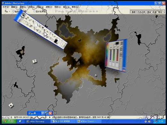This screenshot has height=125, width=167.
Task: Click the show desktop quick launch icon
Action: click(20, 121)
